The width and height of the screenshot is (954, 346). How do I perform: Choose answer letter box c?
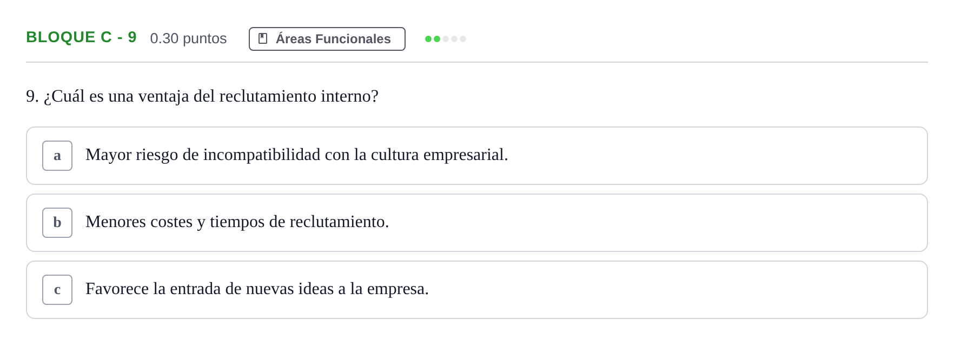tap(57, 290)
